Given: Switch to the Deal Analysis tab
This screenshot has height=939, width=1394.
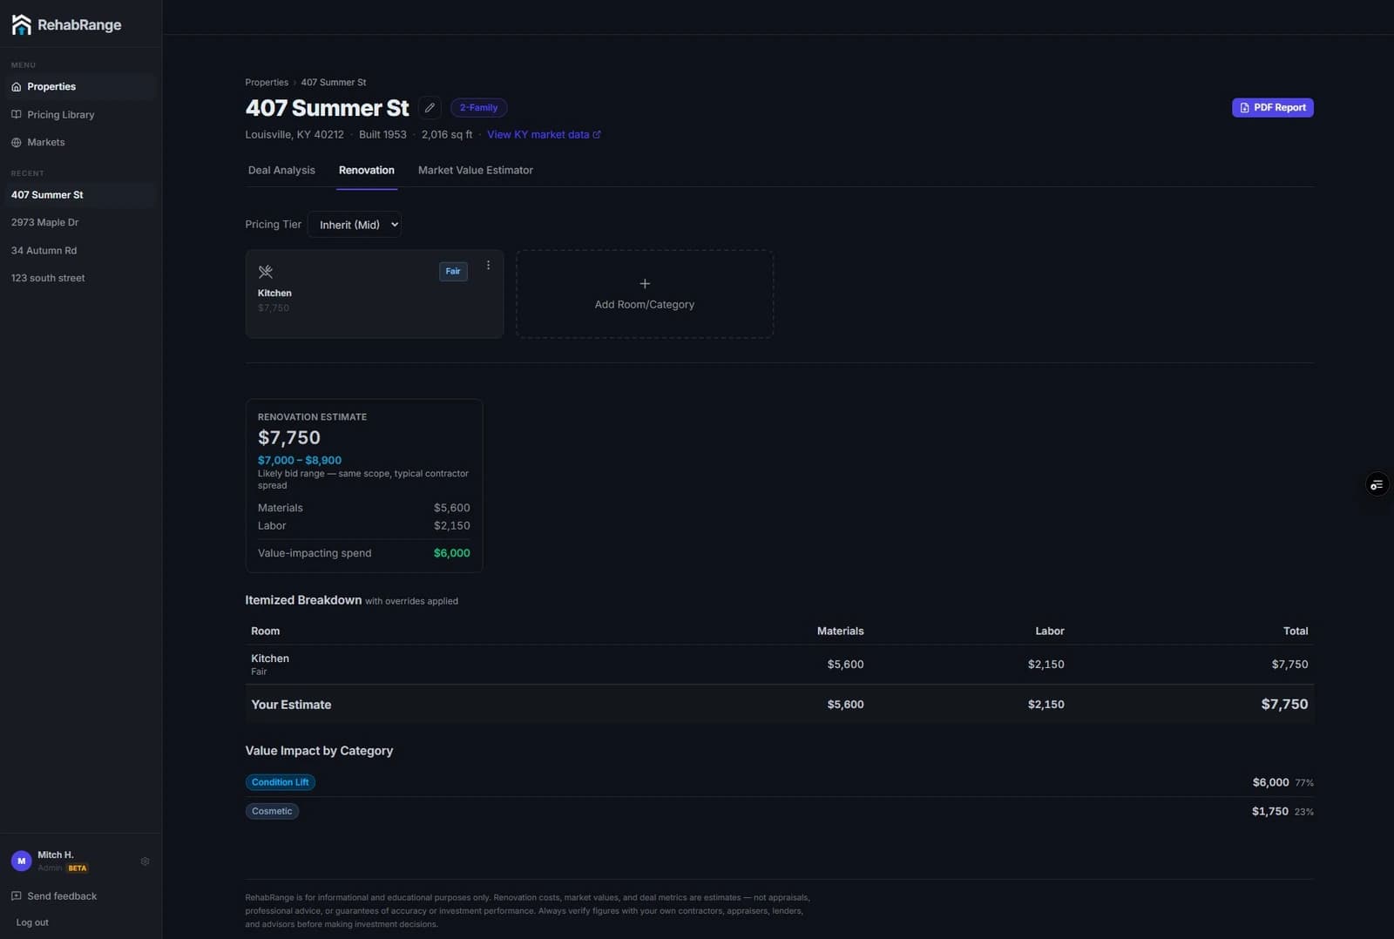Looking at the screenshot, I should point(281,170).
